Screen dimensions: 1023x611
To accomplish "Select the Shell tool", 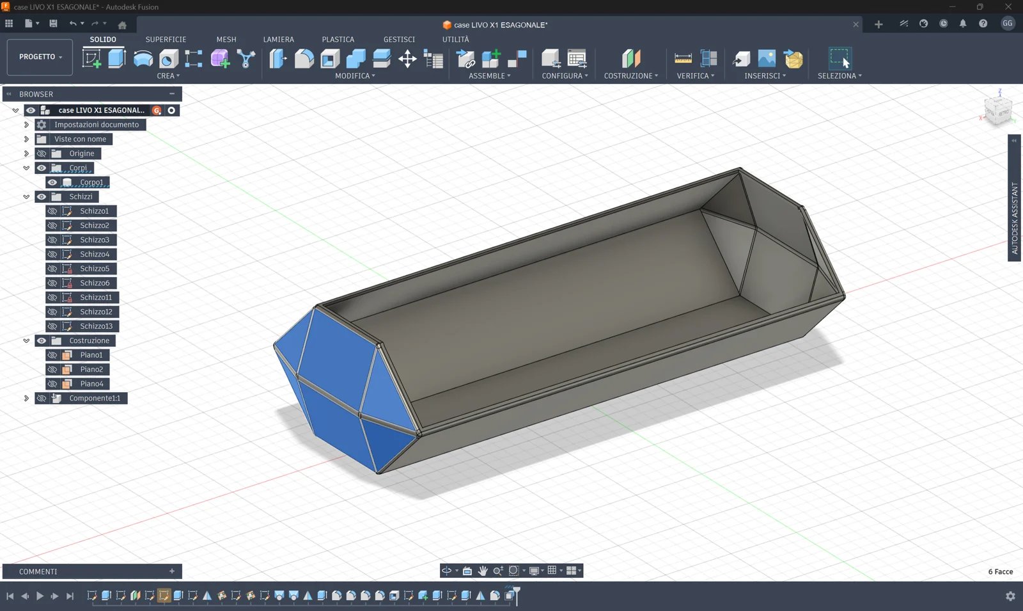I will [x=330, y=59].
